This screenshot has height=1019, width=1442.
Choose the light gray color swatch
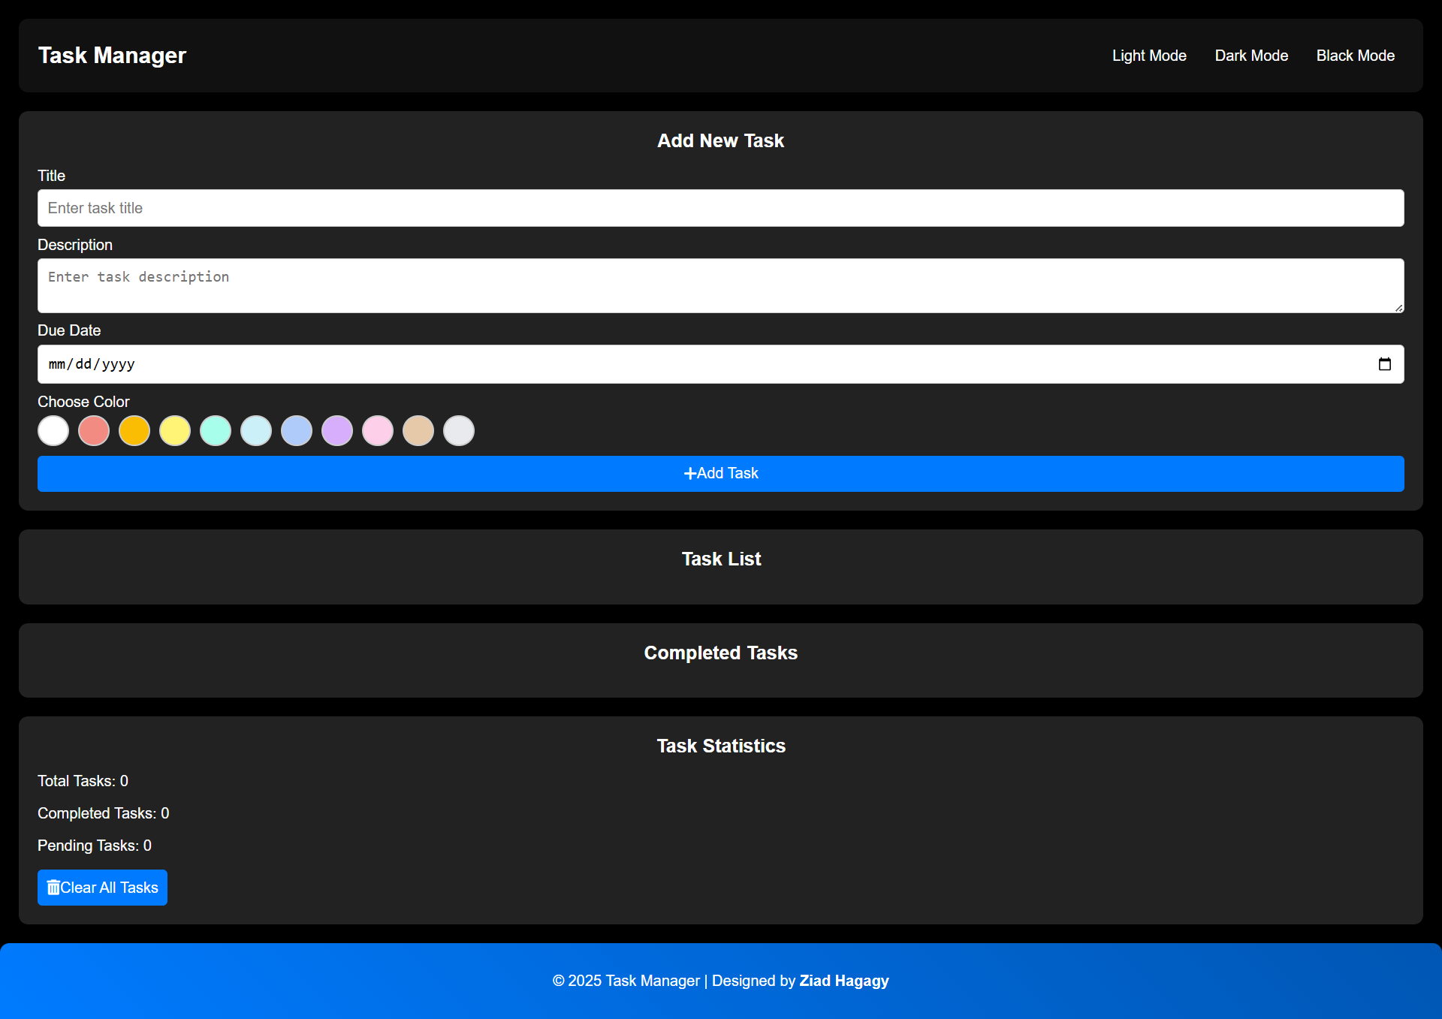(459, 431)
